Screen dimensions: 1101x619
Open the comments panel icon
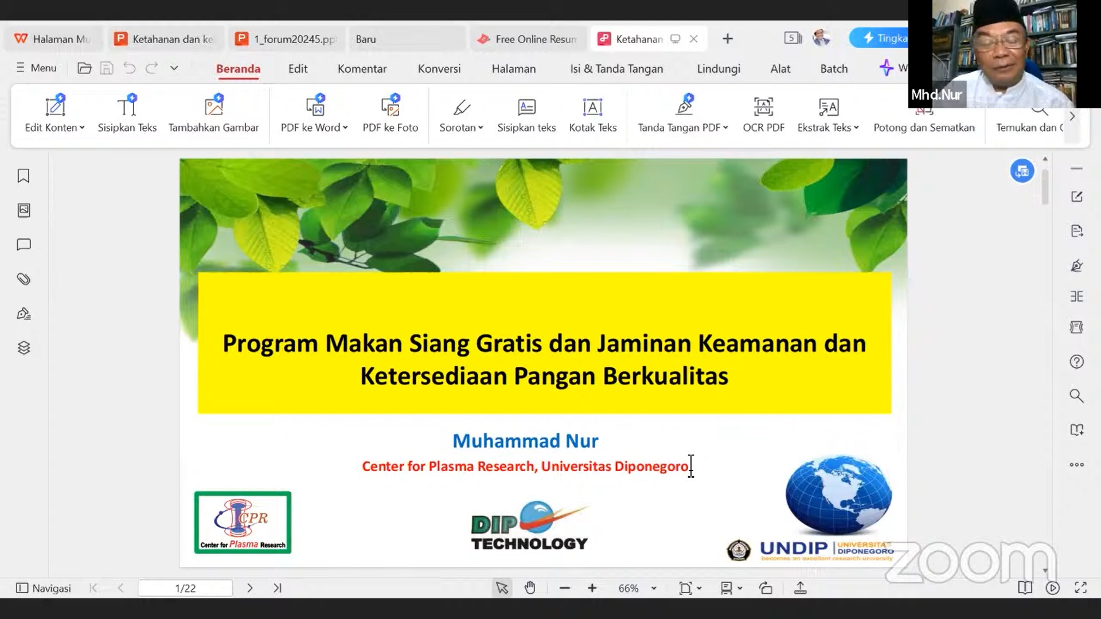(24, 245)
